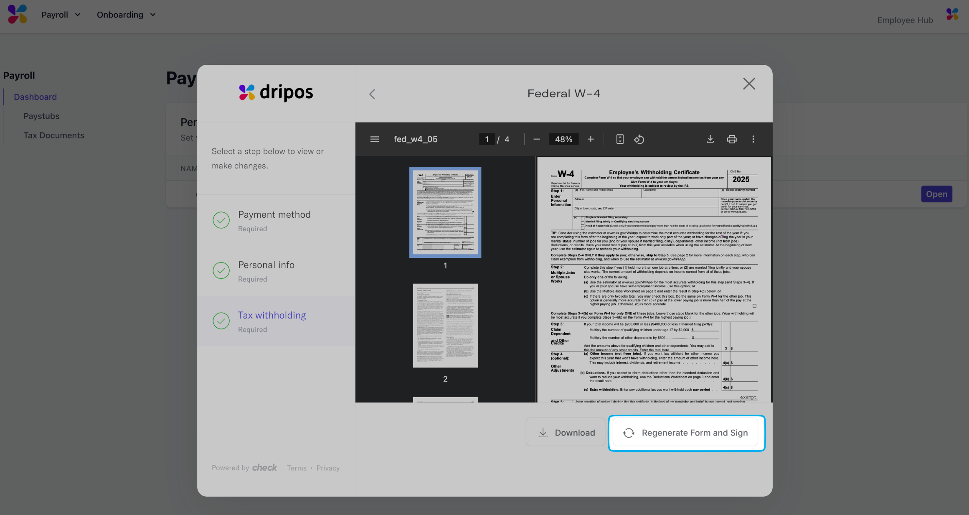Zoom out the PDF with minus icon

[537, 139]
